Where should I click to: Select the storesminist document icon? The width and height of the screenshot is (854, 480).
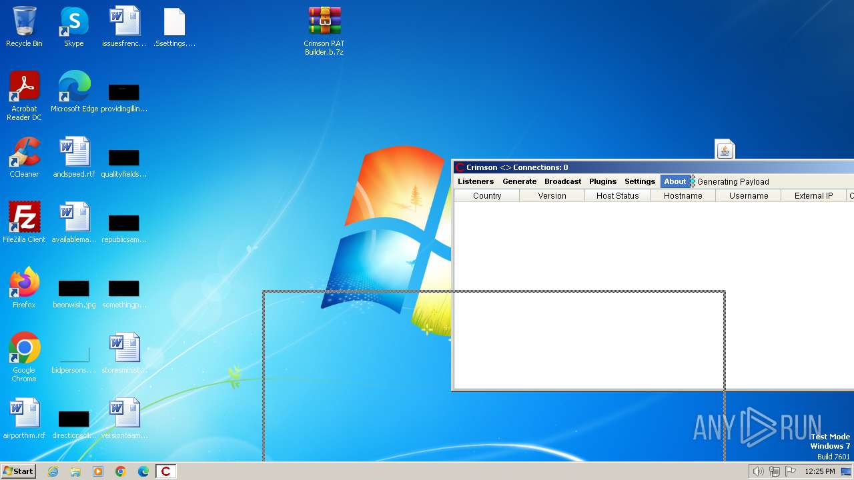click(x=124, y=353)
